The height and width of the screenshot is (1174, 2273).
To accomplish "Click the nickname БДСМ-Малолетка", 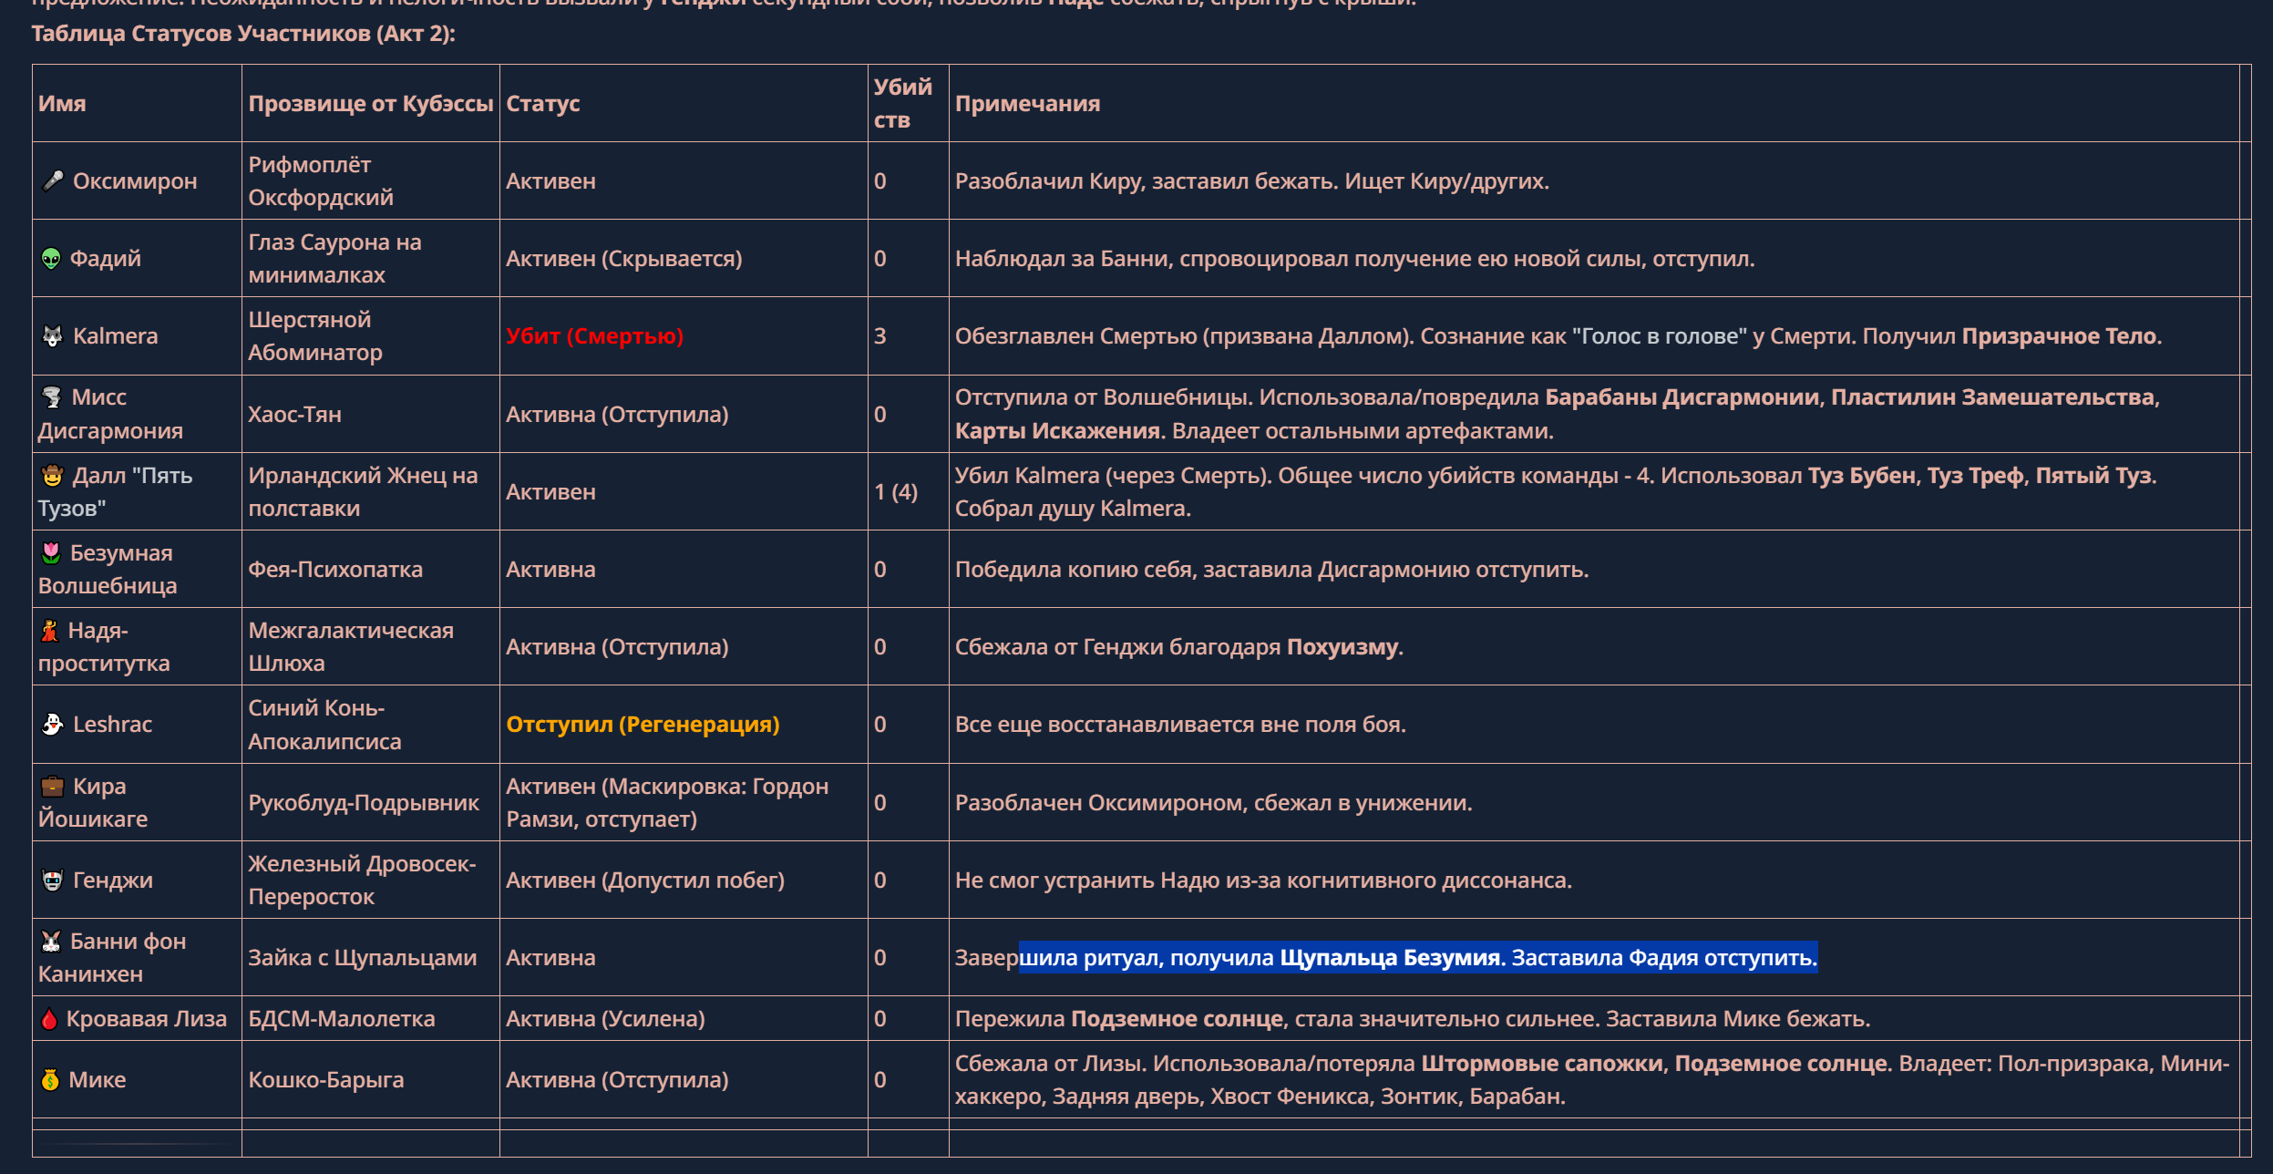I will (x=342, y=1018).
